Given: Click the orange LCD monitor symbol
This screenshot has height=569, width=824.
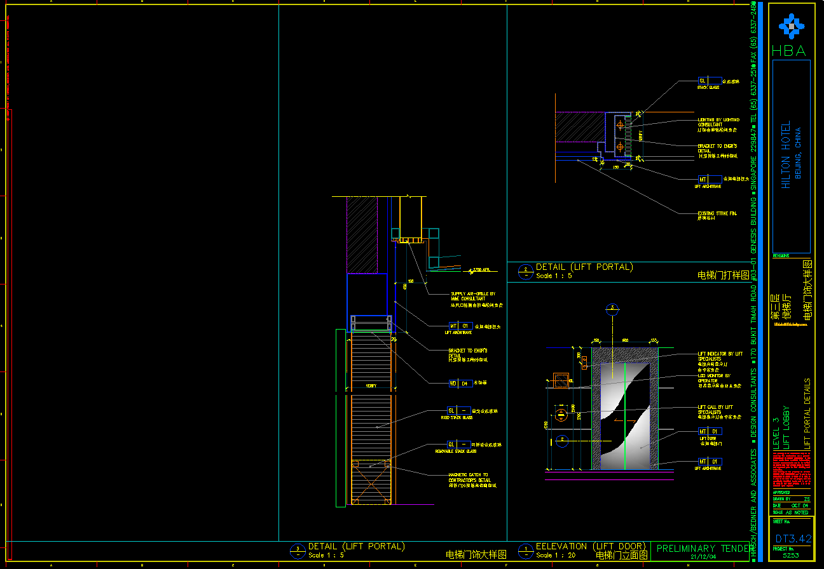Looking at the screenshot, I should pos(560,380).
